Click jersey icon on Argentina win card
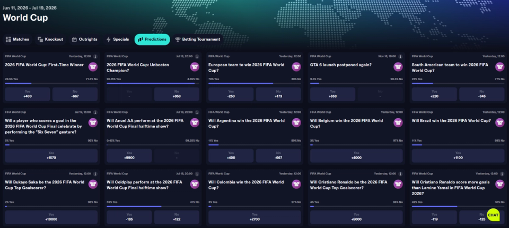 coord(296,122)
